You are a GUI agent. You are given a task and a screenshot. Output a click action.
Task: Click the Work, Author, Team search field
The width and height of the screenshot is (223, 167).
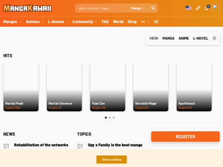click(100, 8)
